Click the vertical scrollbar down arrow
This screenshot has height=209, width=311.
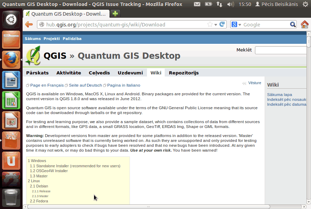pyautogui.click(x=309, y=202)
